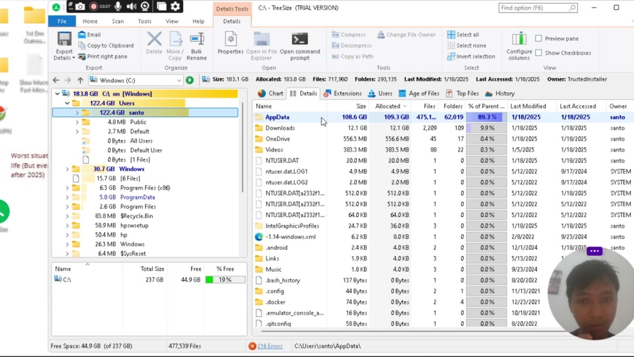The width and height of the screenshot is (634, 357).
Task: Click the Bulk Rename icon
Action: point(197,39)
